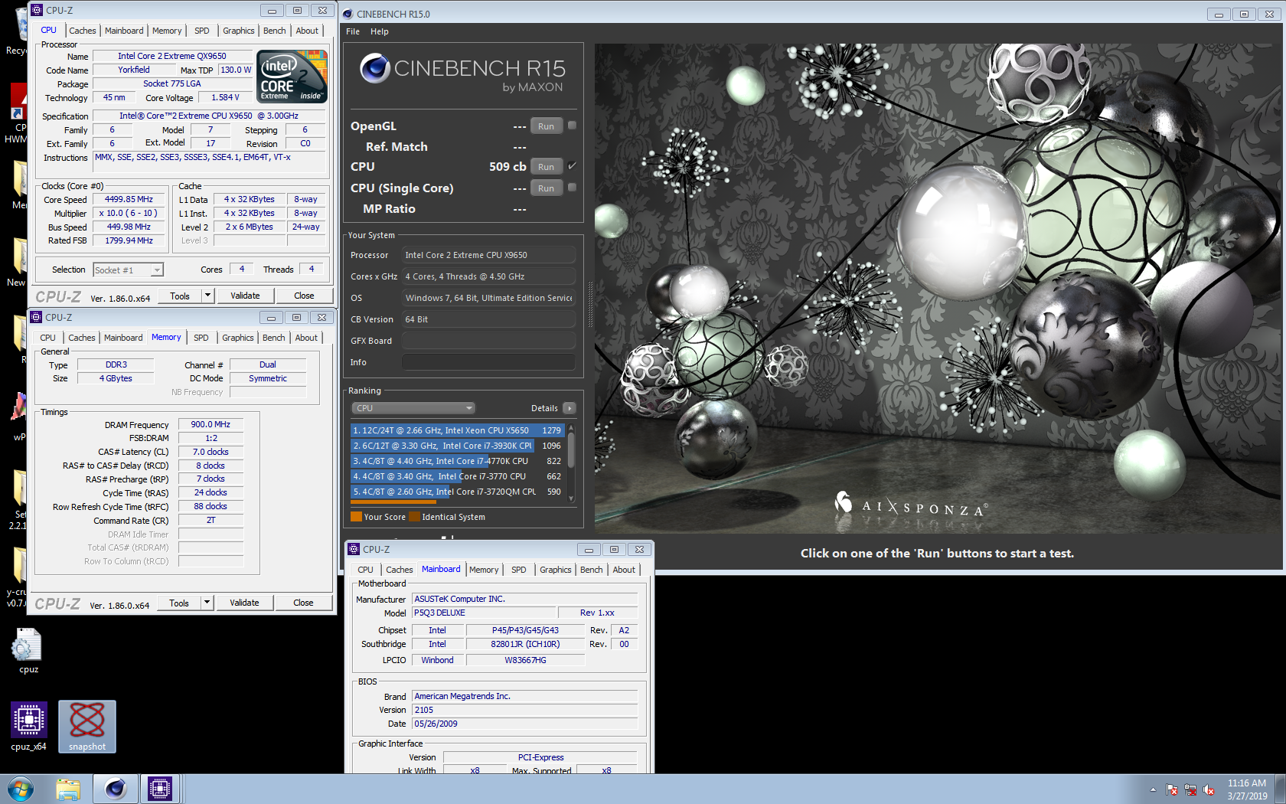Click the Info input field in Cinebench
Image resolution: width=1286 pixels, height=804 pixels.
pyautogui.click(x=488, y=362)
